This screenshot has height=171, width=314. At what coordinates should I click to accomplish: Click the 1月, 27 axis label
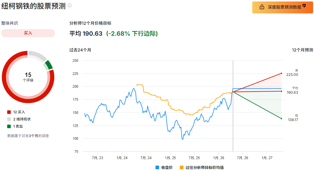(x=267, y=158)
